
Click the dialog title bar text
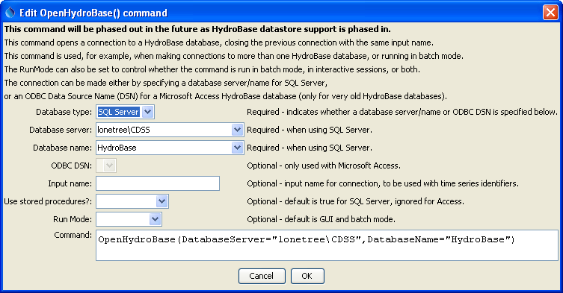click(x=93, y=13)
